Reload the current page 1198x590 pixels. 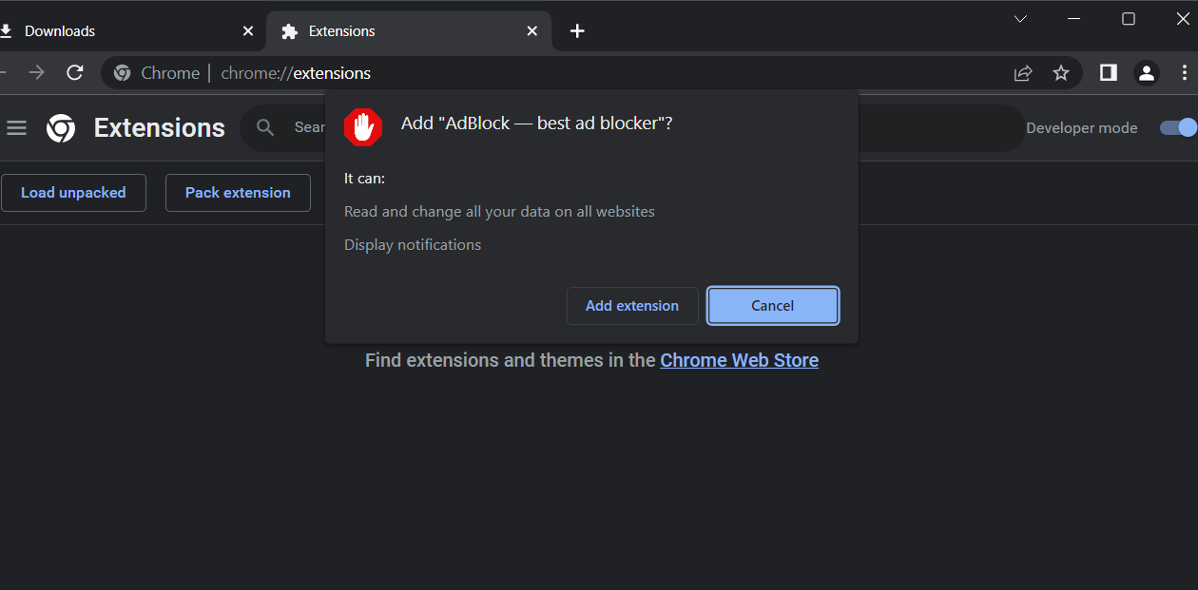pos(75,72)
